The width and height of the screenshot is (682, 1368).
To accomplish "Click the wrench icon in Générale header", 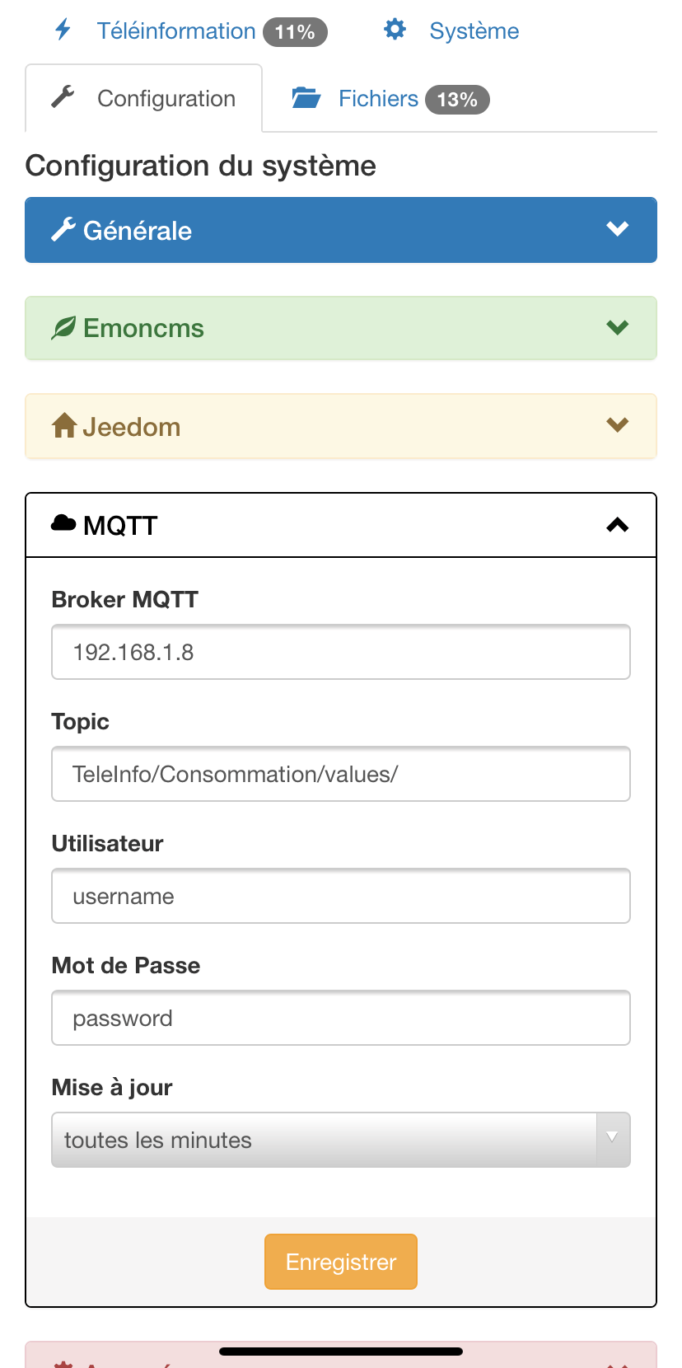I will (63, 229).
